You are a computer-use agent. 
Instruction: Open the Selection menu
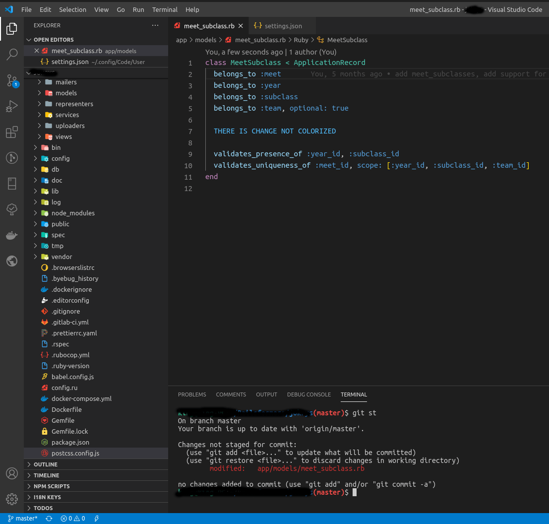(72, 9)
